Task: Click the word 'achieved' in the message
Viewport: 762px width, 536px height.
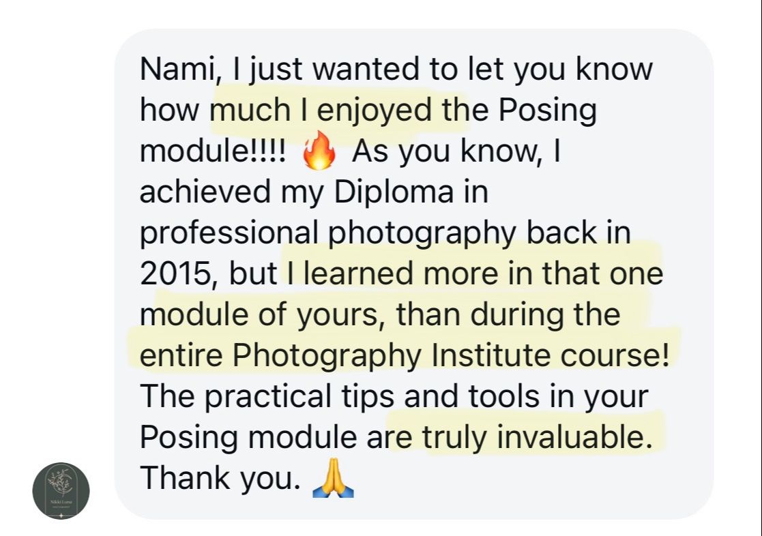Action: pos(205,192)
